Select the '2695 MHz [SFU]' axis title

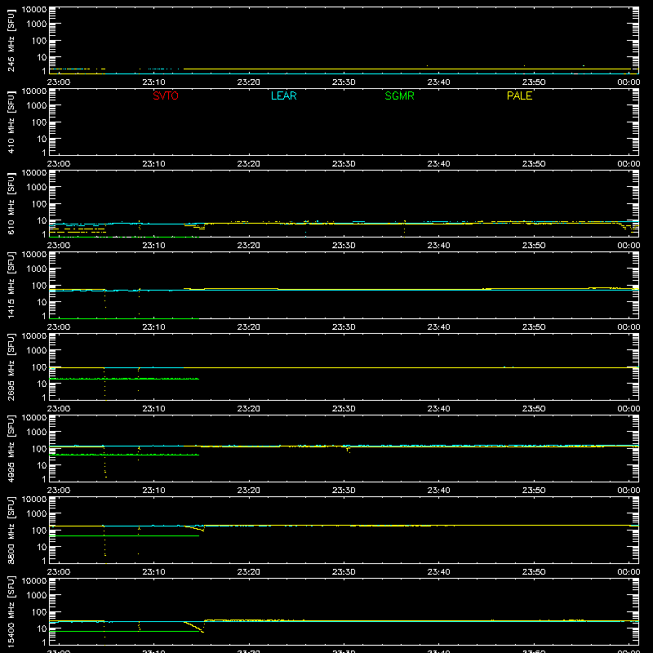pos(11,366)
